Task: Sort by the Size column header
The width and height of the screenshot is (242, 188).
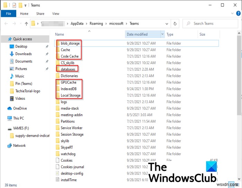Action: [202, 34]
